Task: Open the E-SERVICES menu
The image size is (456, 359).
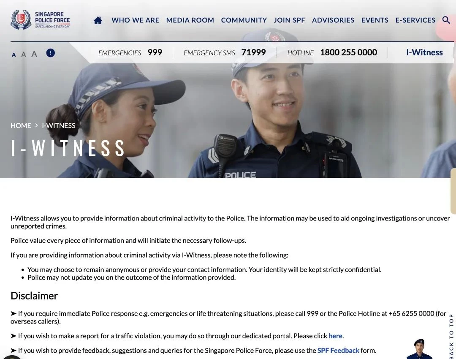Action: tap(415, 20)
